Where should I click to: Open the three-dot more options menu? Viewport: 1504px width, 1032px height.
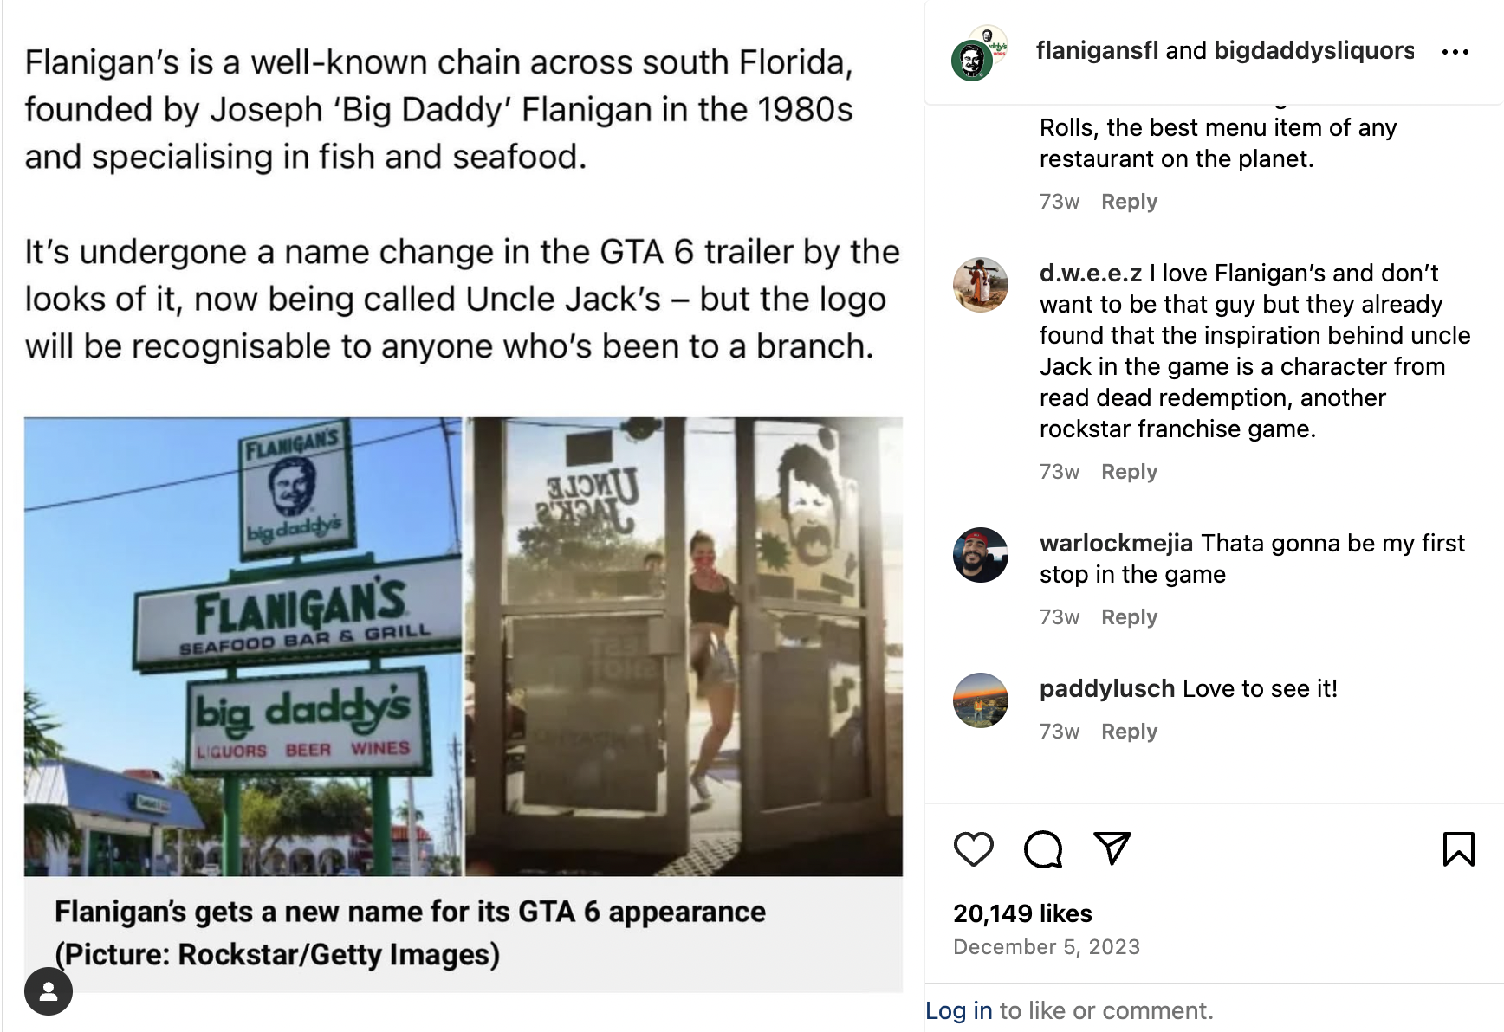1455,52
